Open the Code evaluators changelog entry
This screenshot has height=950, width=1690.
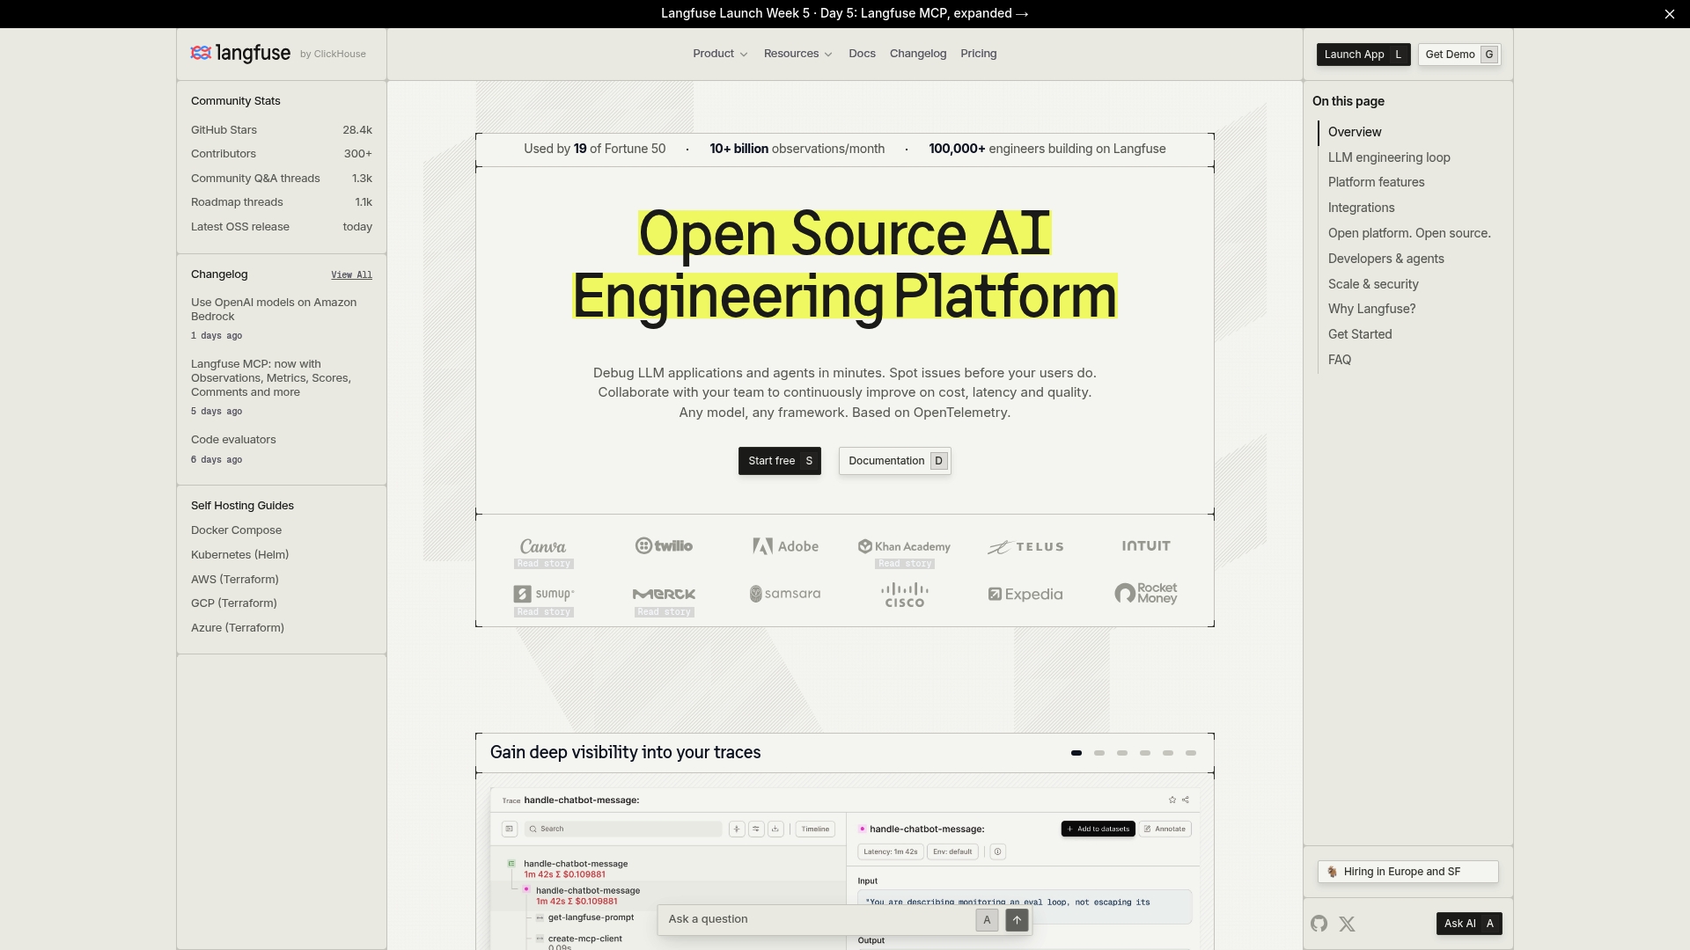233,440
